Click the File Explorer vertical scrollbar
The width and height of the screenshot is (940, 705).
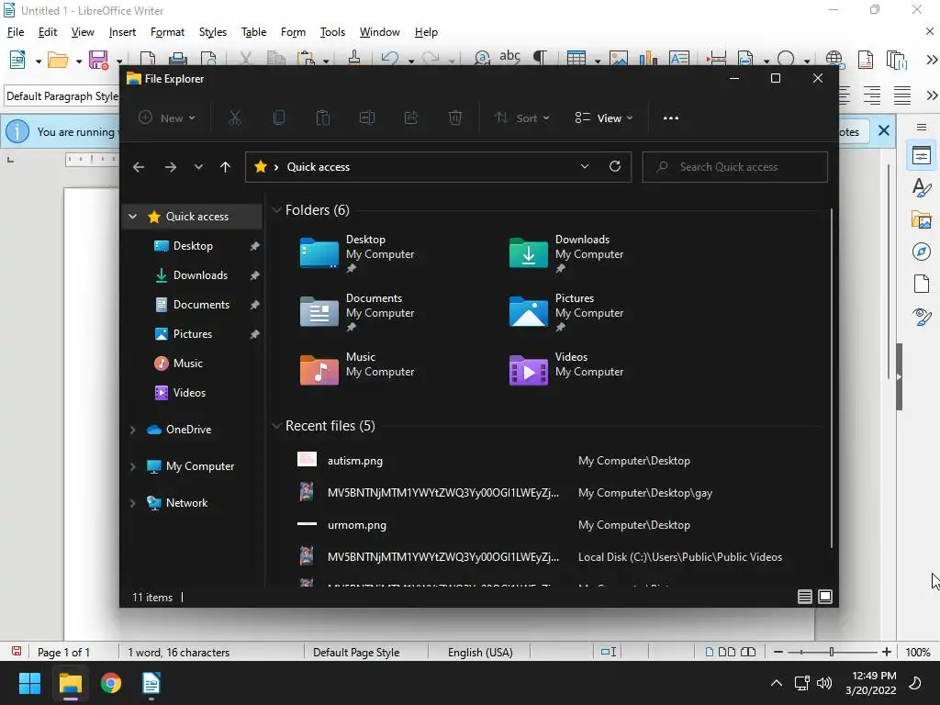(x=832, y=377)
